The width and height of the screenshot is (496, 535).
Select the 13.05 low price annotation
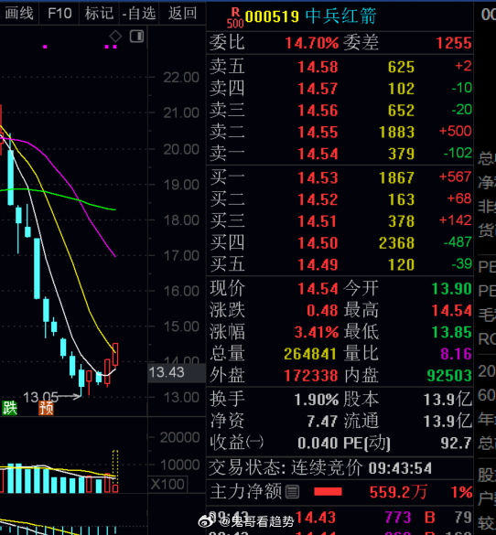coord(40,397)
